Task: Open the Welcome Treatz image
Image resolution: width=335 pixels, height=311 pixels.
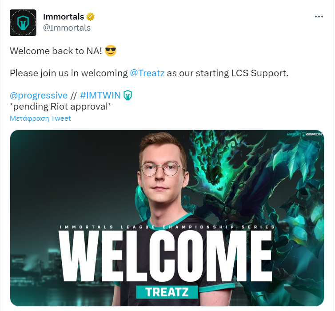Action: point(167,218)
